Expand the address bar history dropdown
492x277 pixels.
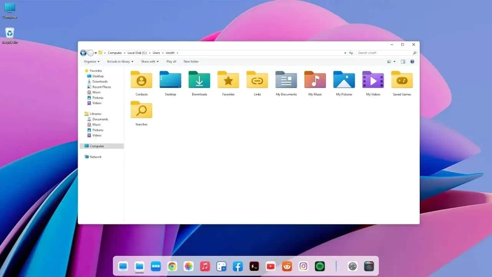[345, 53]
